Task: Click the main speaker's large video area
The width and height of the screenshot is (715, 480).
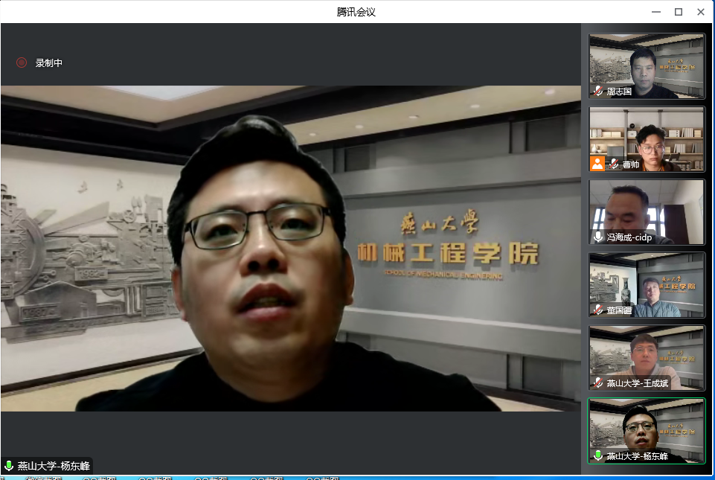Action: (290, 248)
